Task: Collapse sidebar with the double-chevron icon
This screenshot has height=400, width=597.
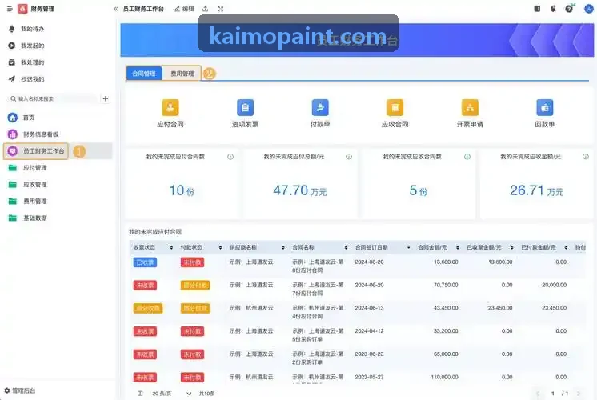Action: pyautogui.click(x=116, y=9)
